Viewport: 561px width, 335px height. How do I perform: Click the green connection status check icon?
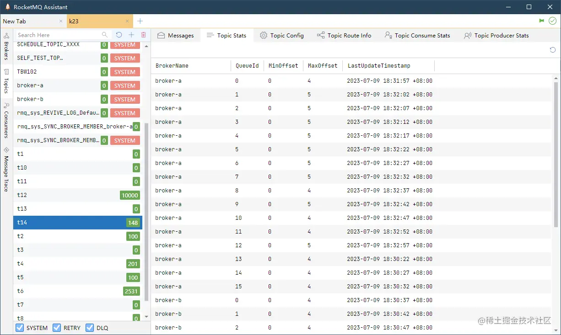(553, 21)
